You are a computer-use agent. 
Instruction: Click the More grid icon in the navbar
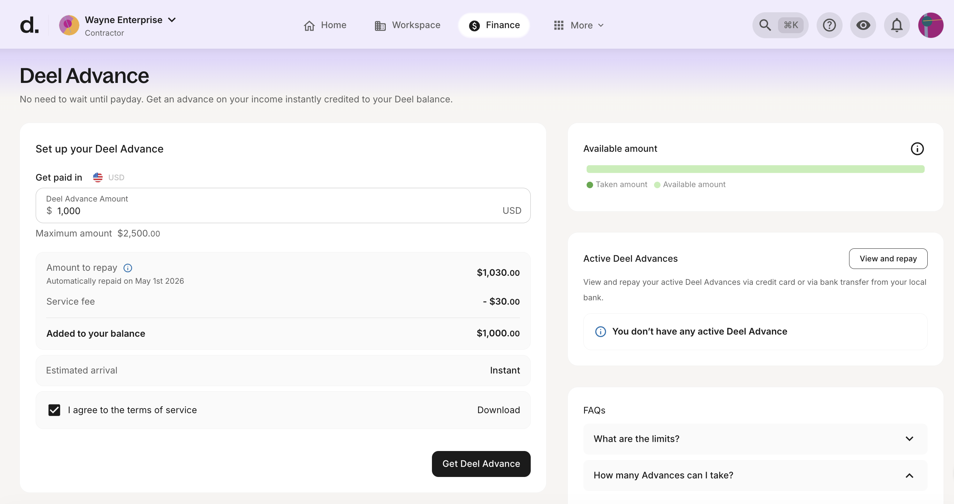click(x=559, y=25)
